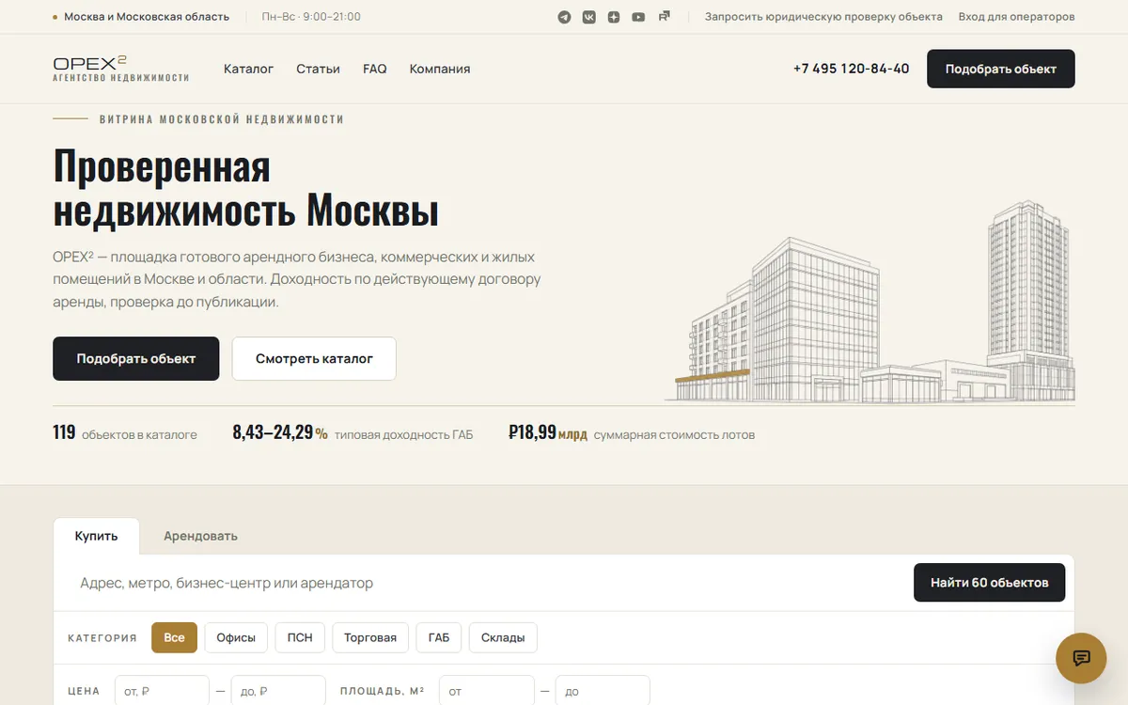Click the '8,43–24,29%' yield stat
The image size is (1128, 705).
(x=352, y=433)
